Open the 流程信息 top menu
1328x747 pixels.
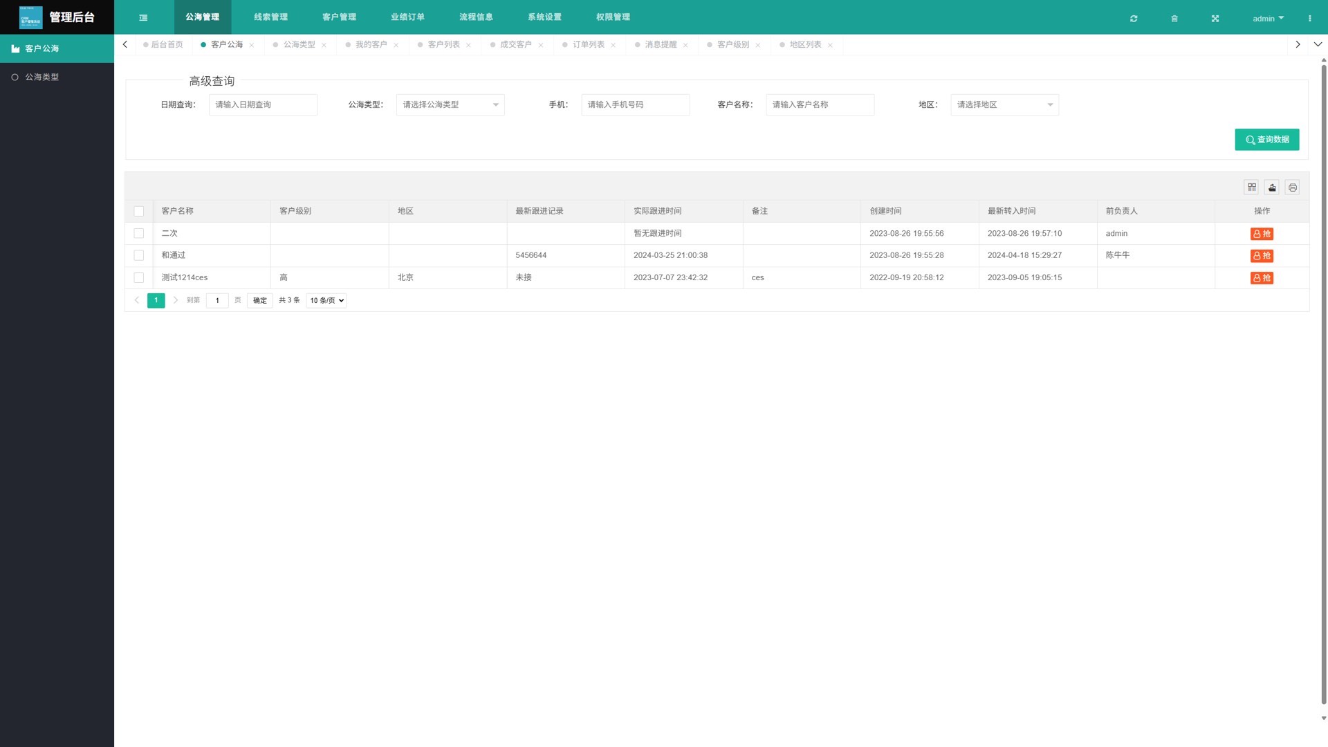coord(477,17)
